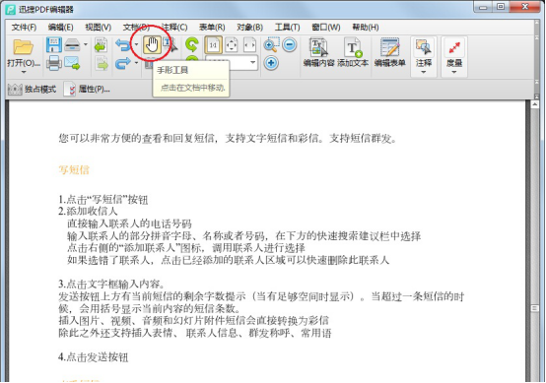The width and height of the screenshot is (546, 383).
Task: Save the document with floppy disk icon
Action: pos(54,45)
